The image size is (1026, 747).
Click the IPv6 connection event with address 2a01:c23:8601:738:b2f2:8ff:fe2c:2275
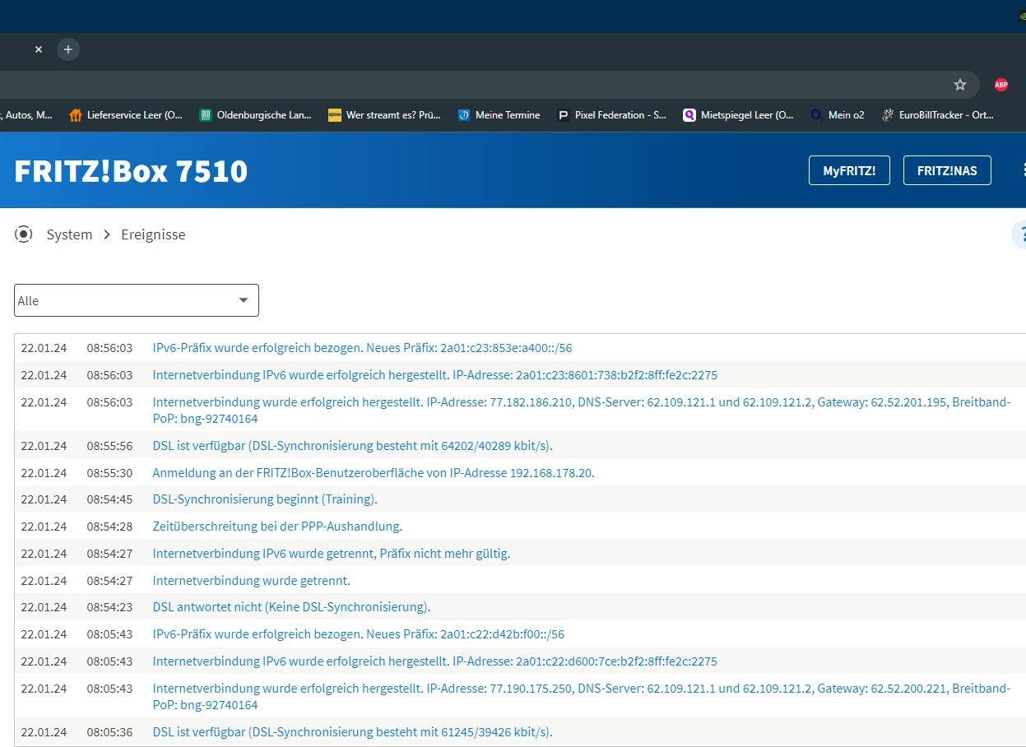click(x=434, y=375)
